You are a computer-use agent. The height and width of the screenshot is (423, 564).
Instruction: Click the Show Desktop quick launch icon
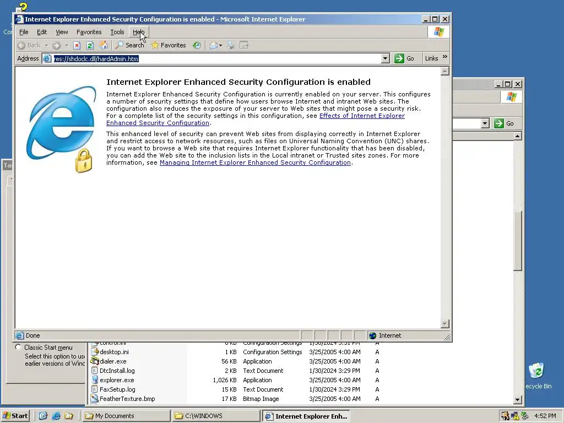pos(43,416)
